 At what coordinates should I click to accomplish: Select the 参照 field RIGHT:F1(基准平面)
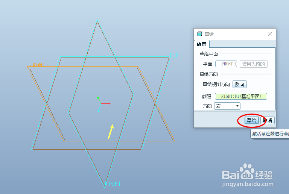241,96
